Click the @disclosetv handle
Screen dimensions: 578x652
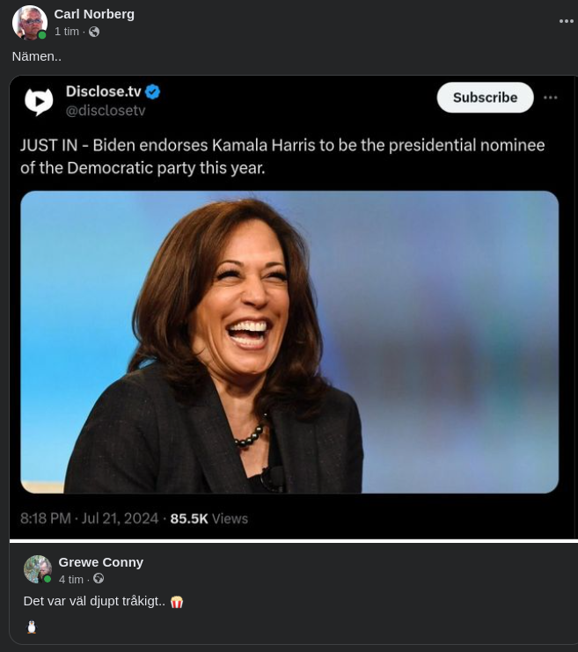[x=106, y=111]
